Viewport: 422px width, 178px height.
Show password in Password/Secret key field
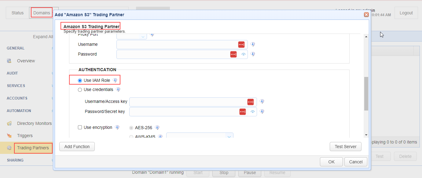coord(253,112)
